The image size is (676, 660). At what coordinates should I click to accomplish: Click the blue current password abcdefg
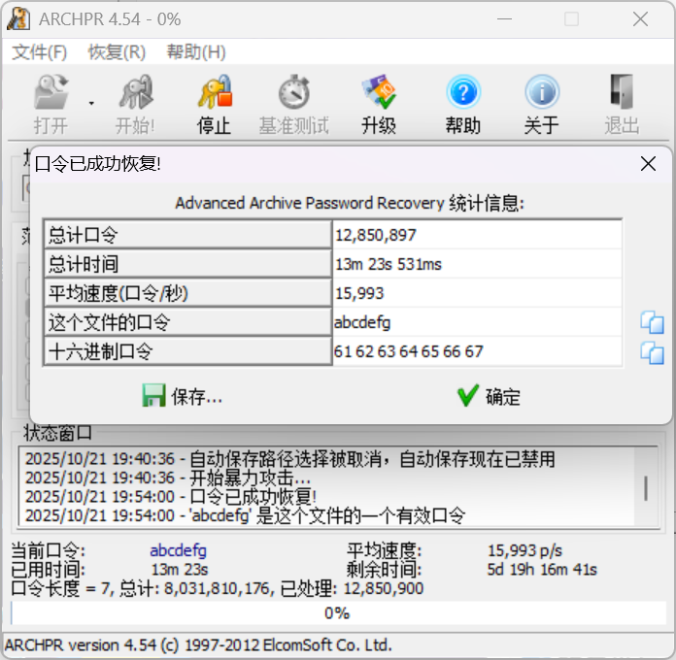click(178, 550)
